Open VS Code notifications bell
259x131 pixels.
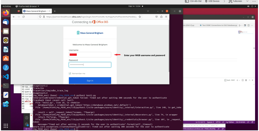[x=252, y=122]
